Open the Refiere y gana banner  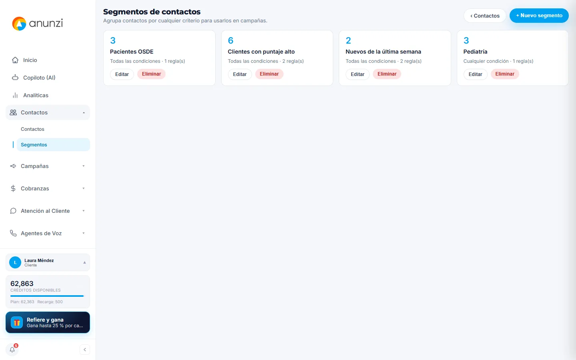click(x=48, y=322)
